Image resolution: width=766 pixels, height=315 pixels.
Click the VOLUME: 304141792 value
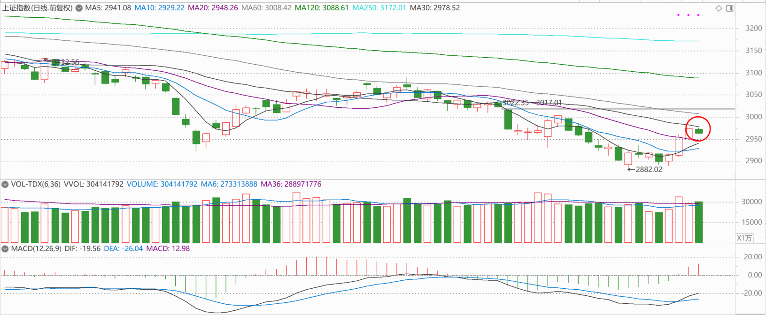click(162, 184)
